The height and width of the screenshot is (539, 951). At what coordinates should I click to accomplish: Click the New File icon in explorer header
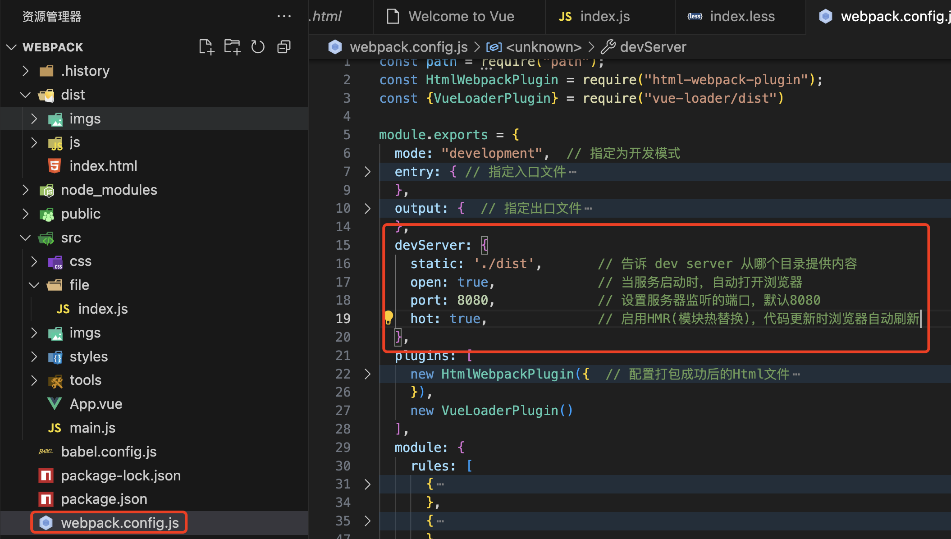(x=206, y=47)
